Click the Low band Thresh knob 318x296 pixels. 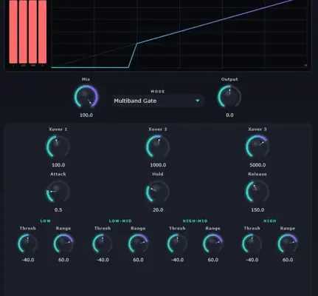click(x=28, y=243)
